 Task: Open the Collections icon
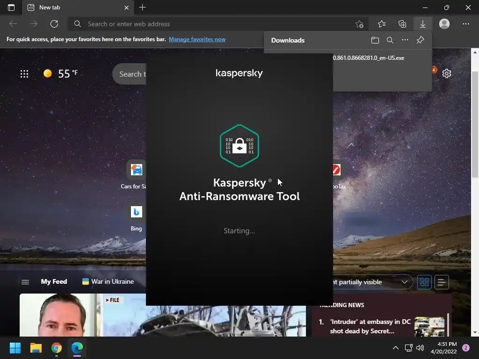coord(402,24)
